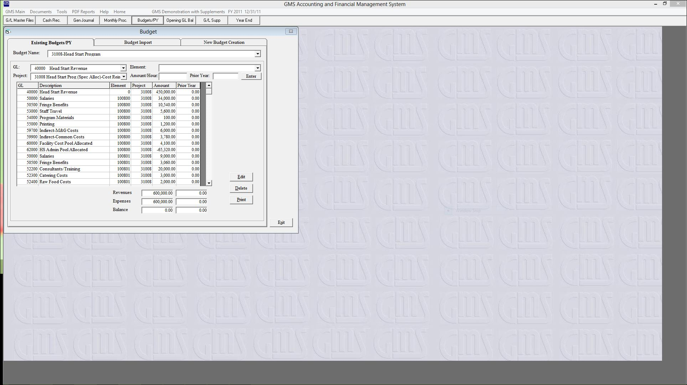
Task: Open the G/L Supp module
Action: [211, 20]
